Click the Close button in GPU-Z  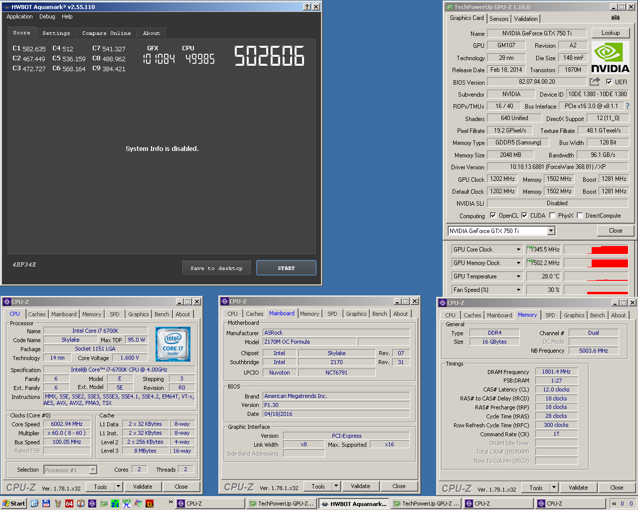point(616,231)
